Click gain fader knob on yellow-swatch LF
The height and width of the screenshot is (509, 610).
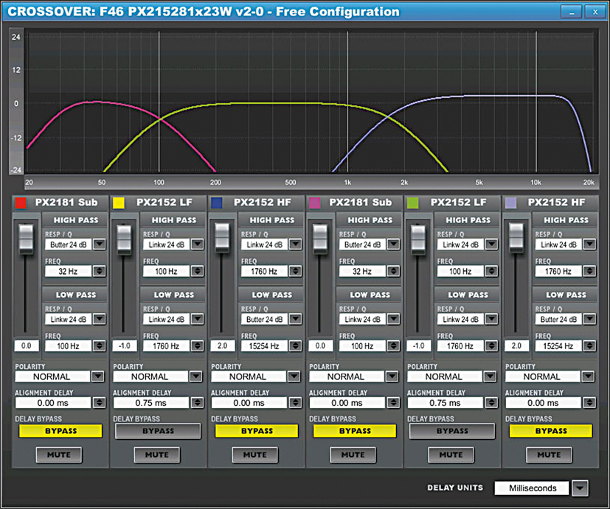[x=124, y=239]
